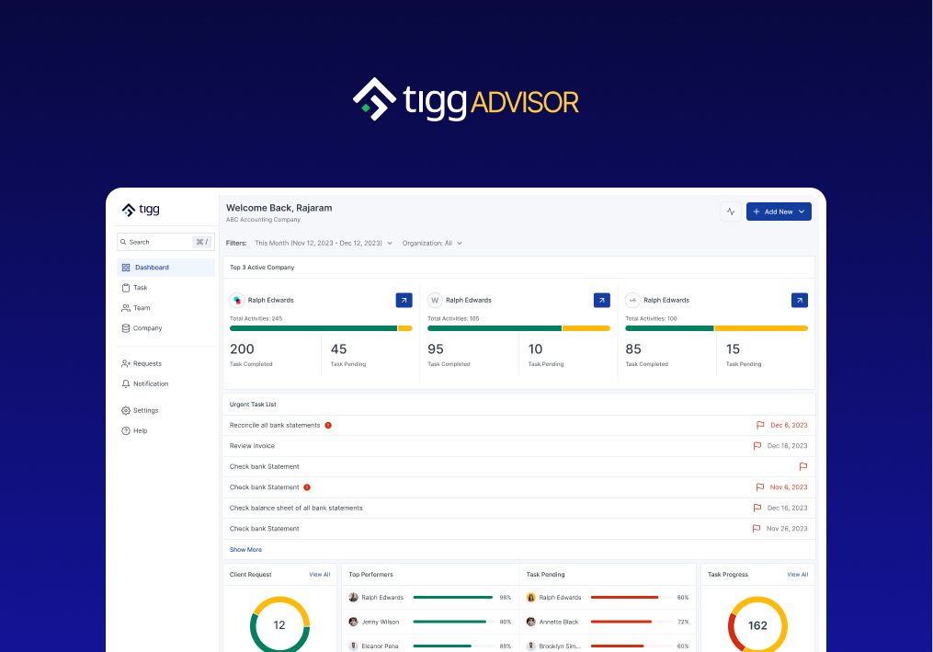This screenshot has width=933, height=652.
Task: Click the avatar of the 100-activities company
Action: pos(632,300)
